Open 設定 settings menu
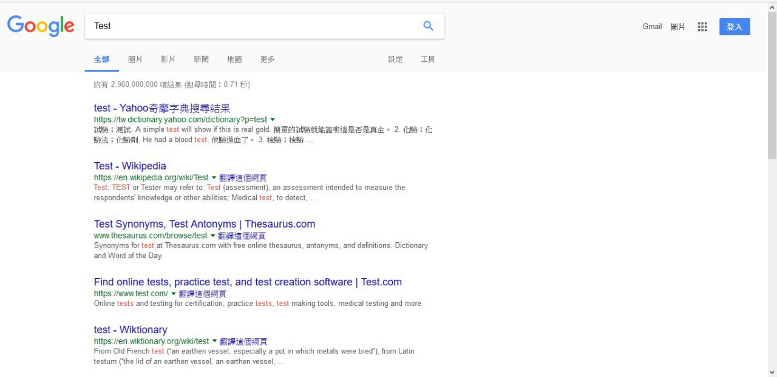 point(395,59)
